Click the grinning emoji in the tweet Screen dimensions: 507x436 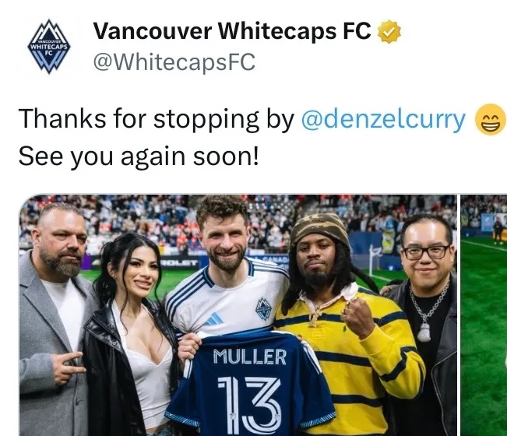(x=491, y=119)
